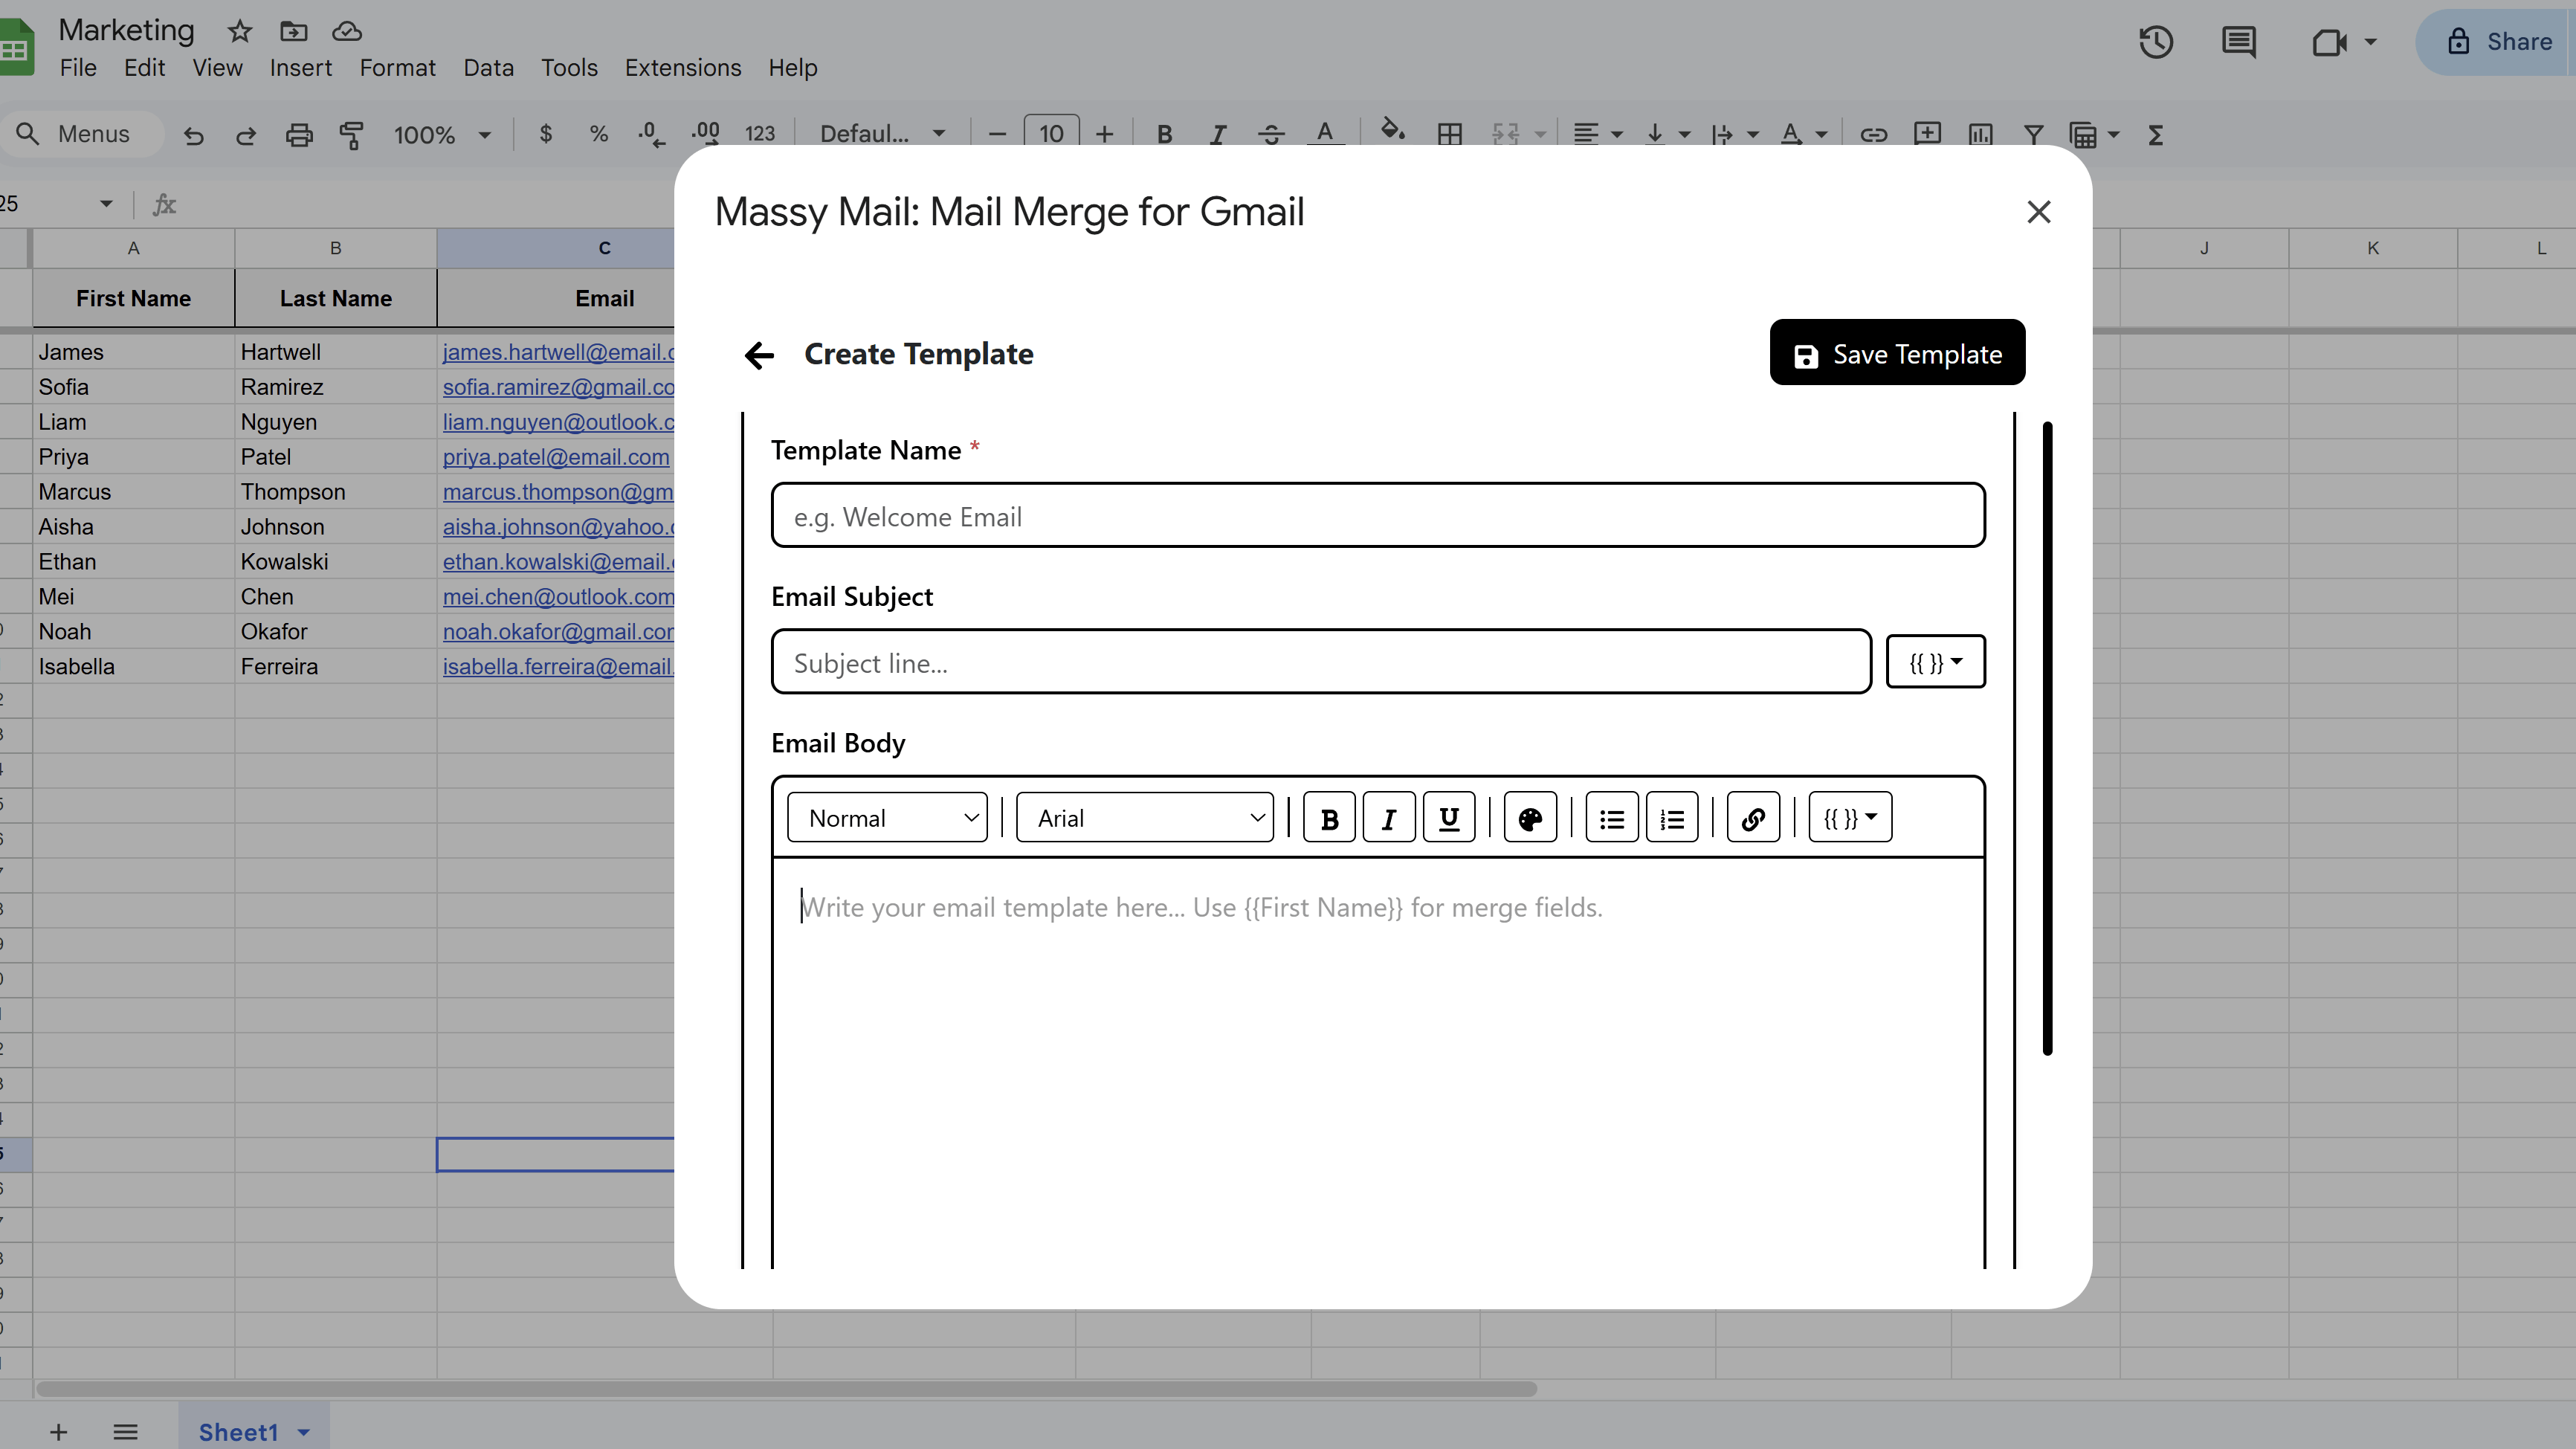Open the Extensions menu
2576x1449 pixels.
pos(682,67)
